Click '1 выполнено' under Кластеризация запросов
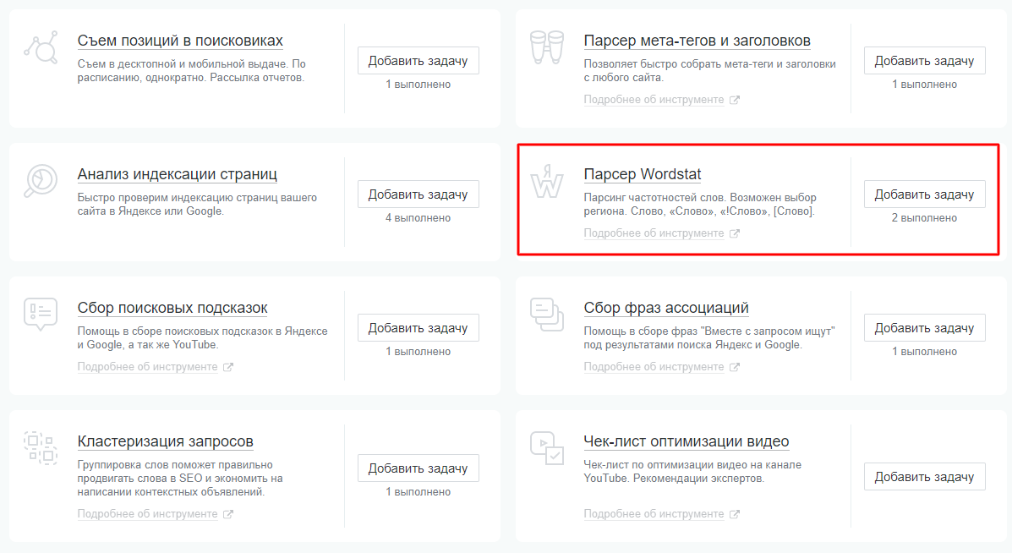The width and height of the screenshot is (1012, 553). (x=418, y=492)
